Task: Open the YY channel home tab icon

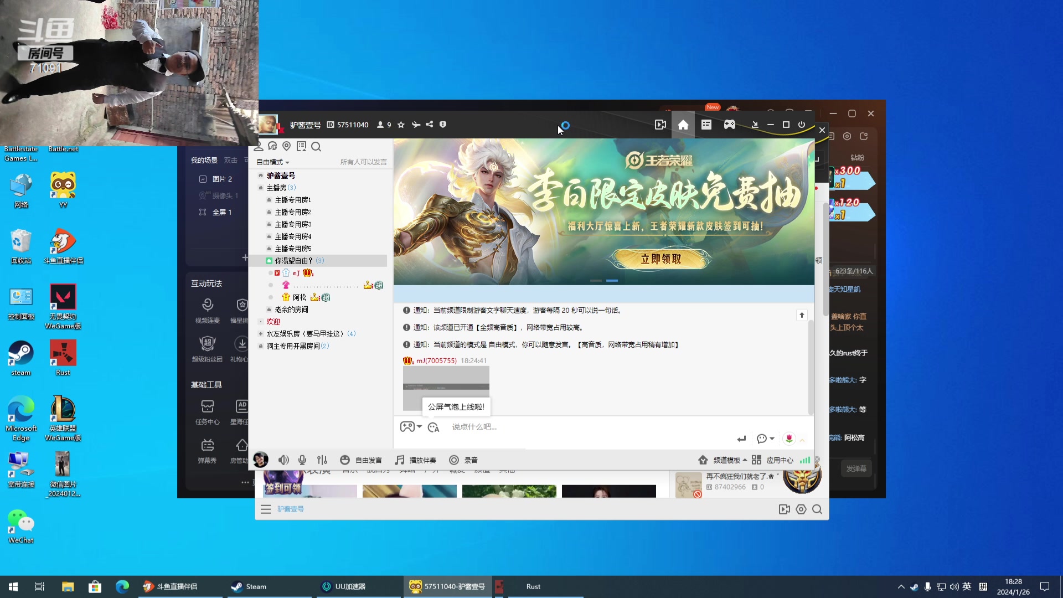Action: 683,125
